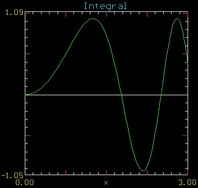This screenshot has height=188, width=198.
Task: Click the lowest trough of the green curve
Action: 143,171
